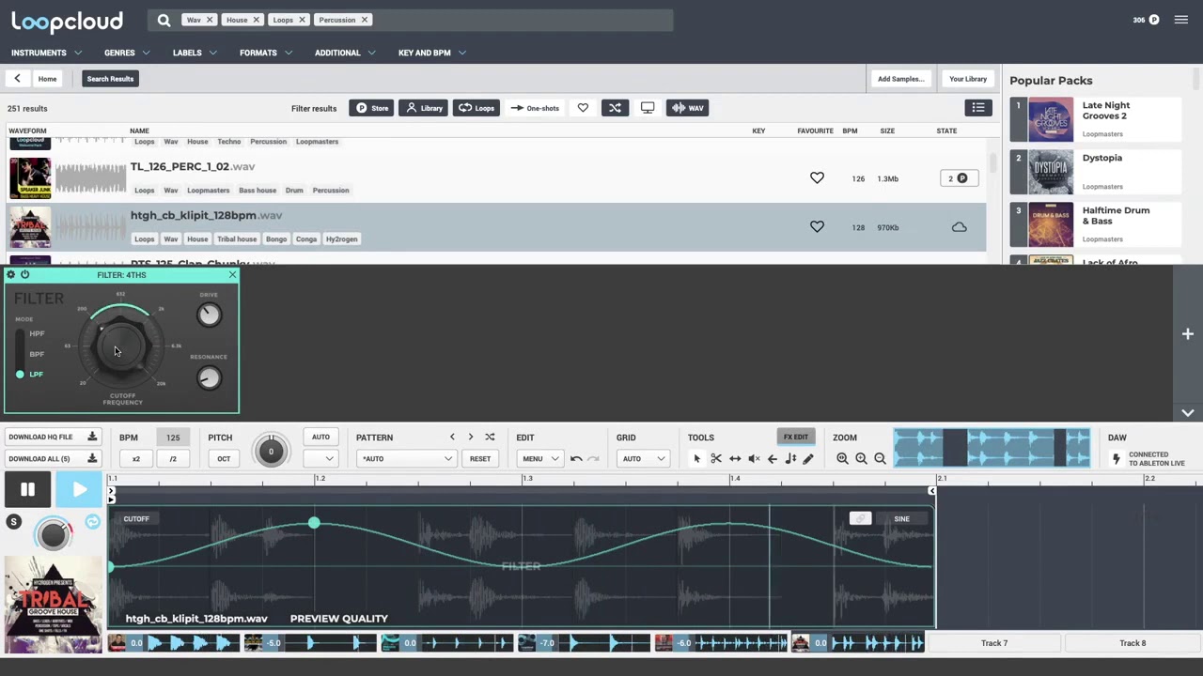The width and height of the screenshot is (1203, 676).
Task: Open the Edit MENU dropdown
Action: coord(540,459)
